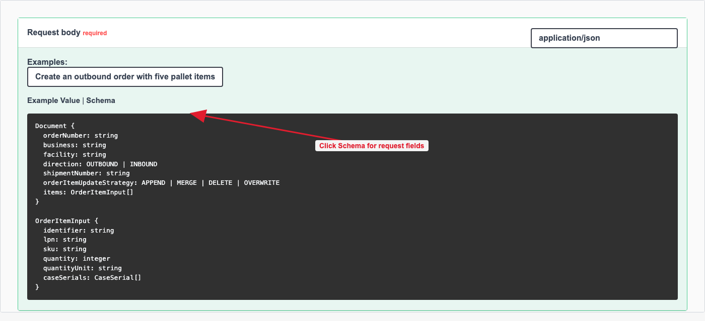705x321 pixels.
Task: Select the five pallet items example
Action: pyautogui.click(x=125, y=77)
